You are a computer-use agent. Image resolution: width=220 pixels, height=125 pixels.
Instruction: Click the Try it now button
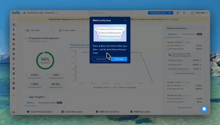(119, 59)
